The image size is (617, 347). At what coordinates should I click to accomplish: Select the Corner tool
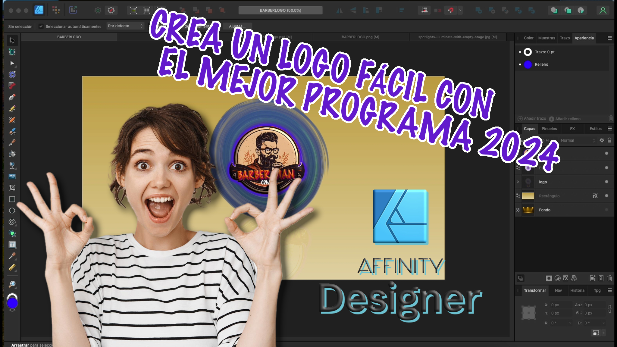(12, 86)
